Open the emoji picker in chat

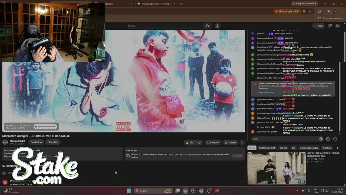click(x=321, y=139)
